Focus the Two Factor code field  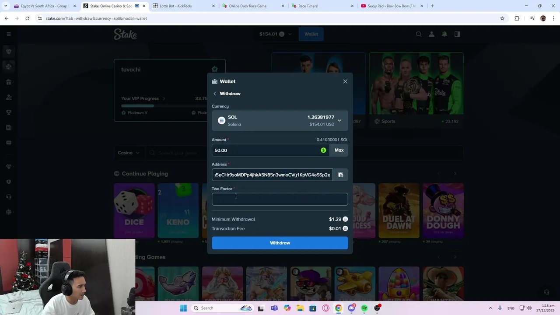click(280, 199)
